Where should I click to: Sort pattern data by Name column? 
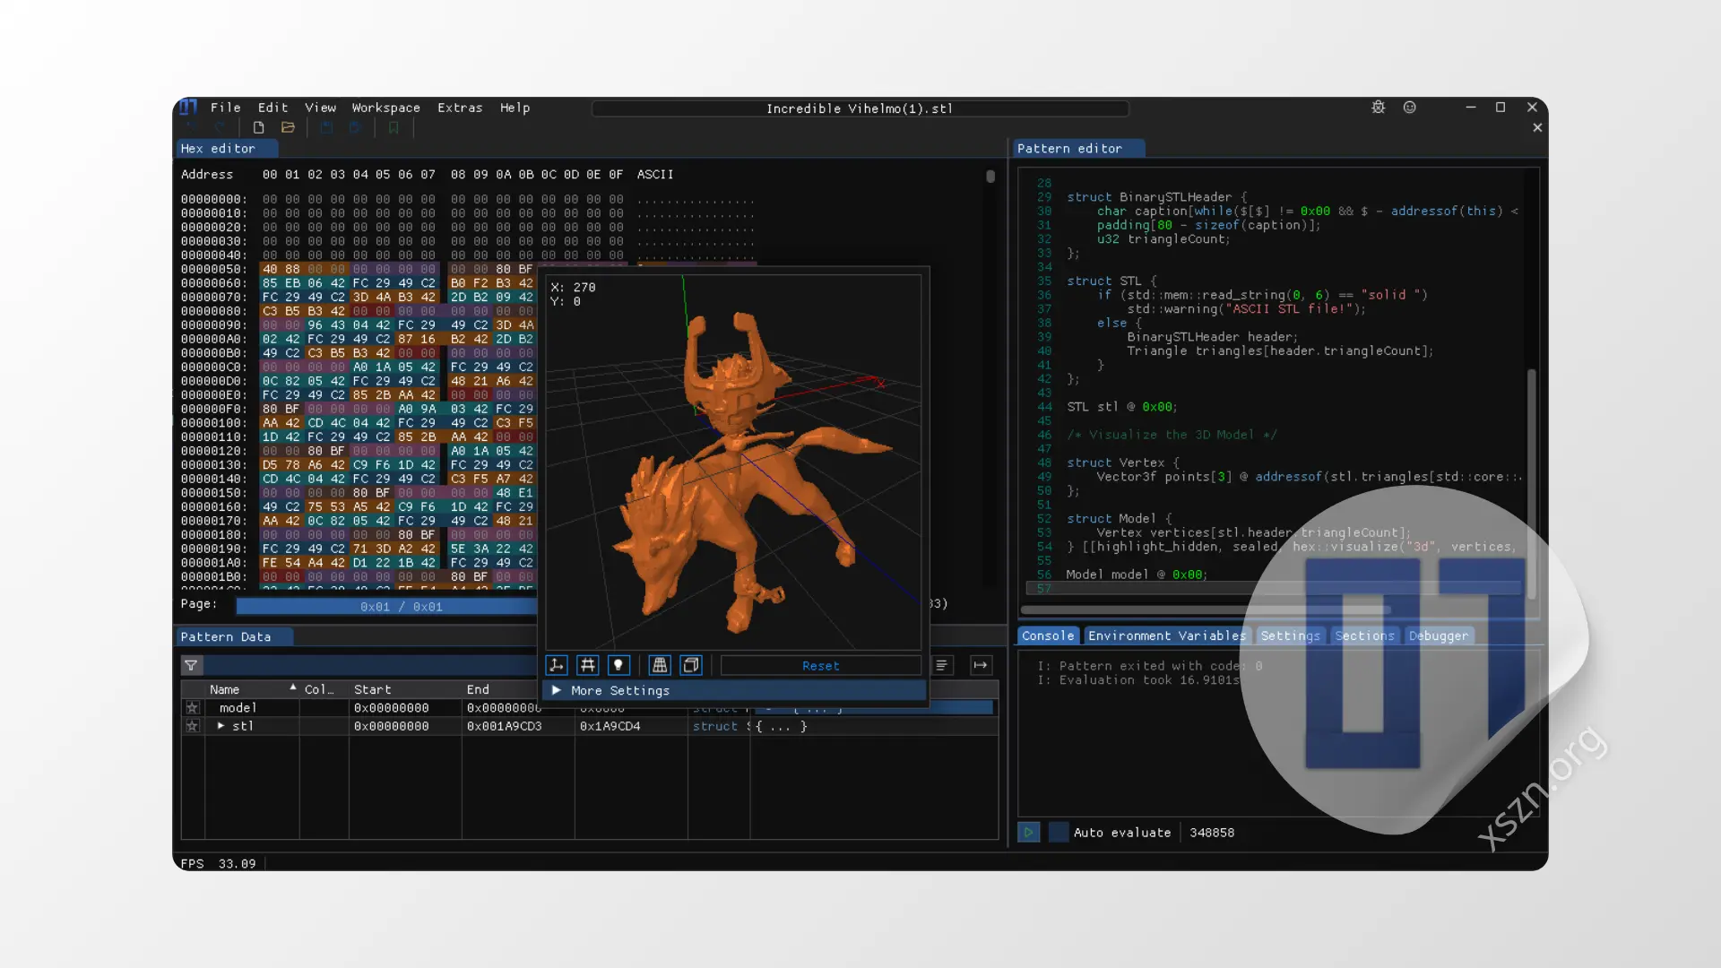(225, 689)
